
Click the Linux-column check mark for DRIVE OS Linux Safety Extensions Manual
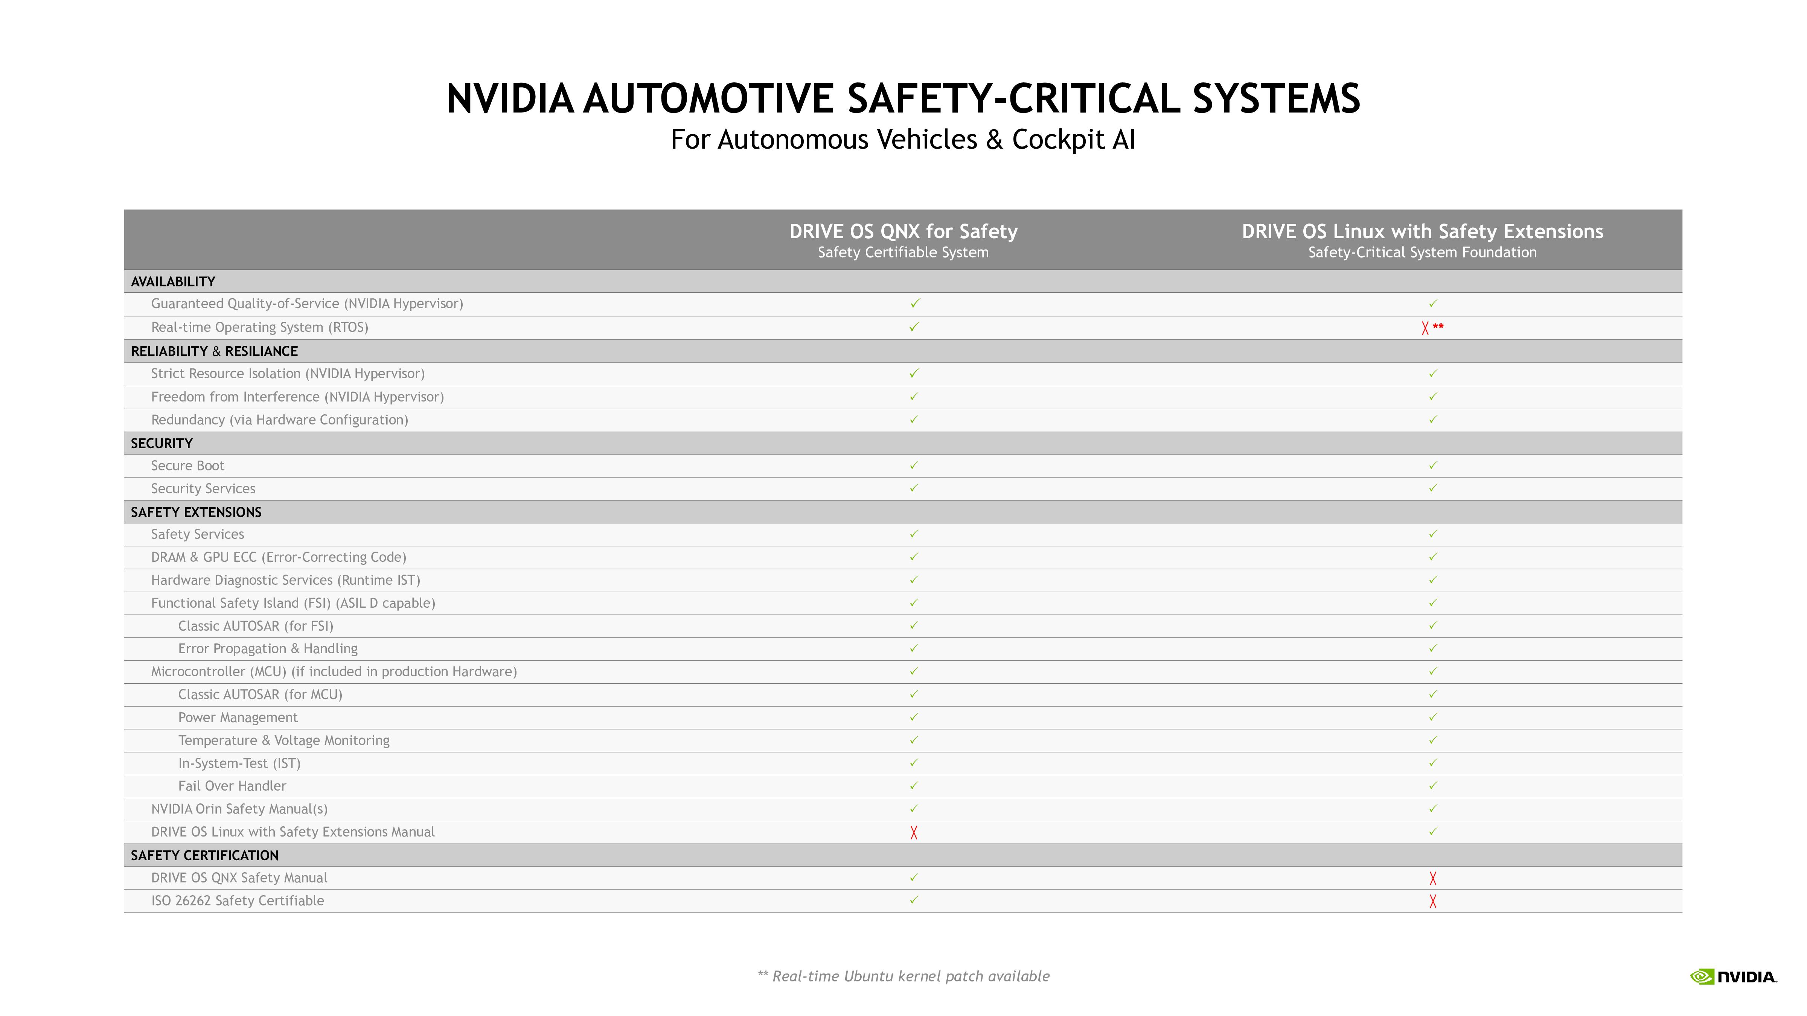click(1433, 832)
